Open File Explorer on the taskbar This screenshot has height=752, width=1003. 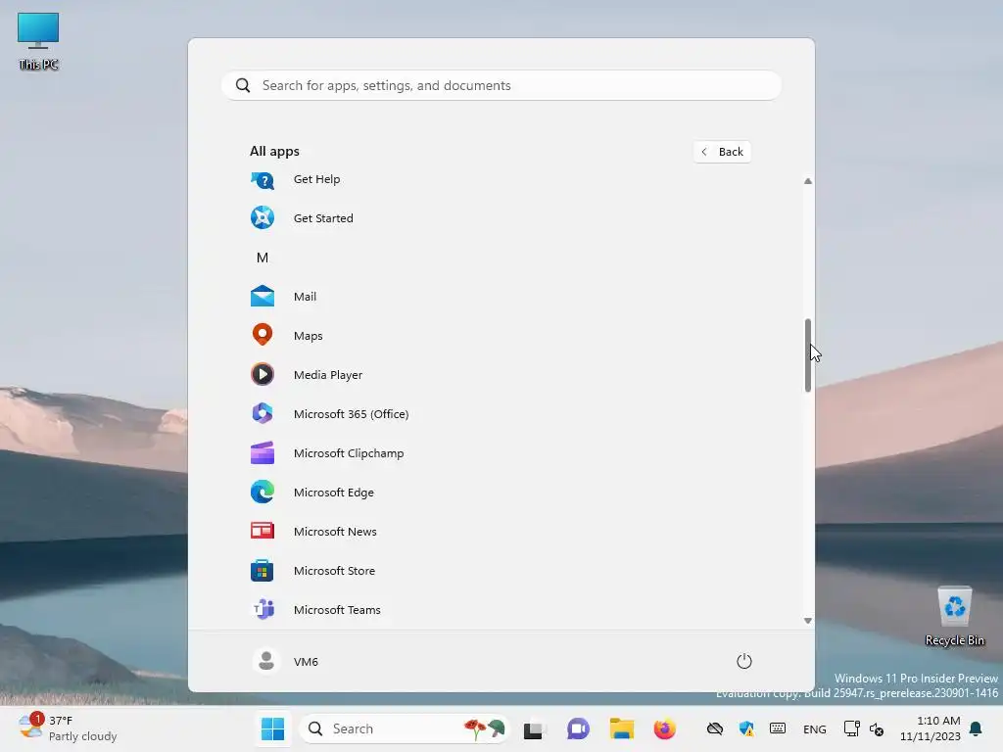(x=621, y=728)
